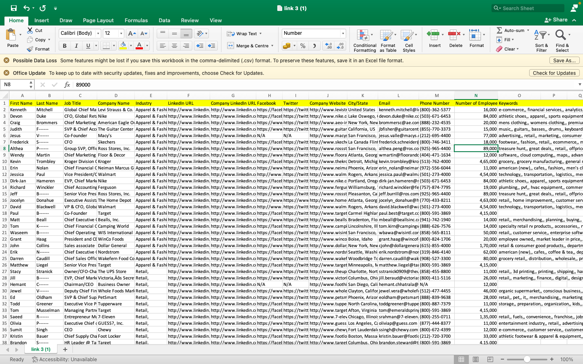Click the Redo icon
The height and width of the screenshot is (364, 583).
pos(43,8)
